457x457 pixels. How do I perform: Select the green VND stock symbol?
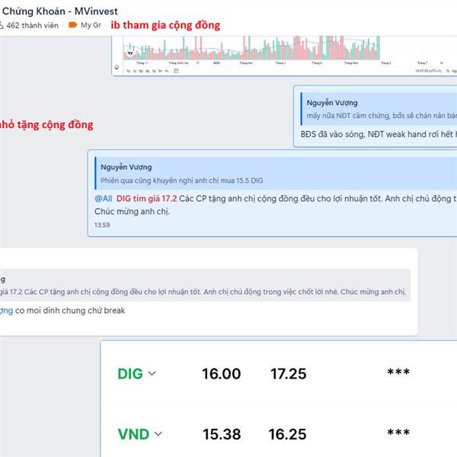coord(133,434)
